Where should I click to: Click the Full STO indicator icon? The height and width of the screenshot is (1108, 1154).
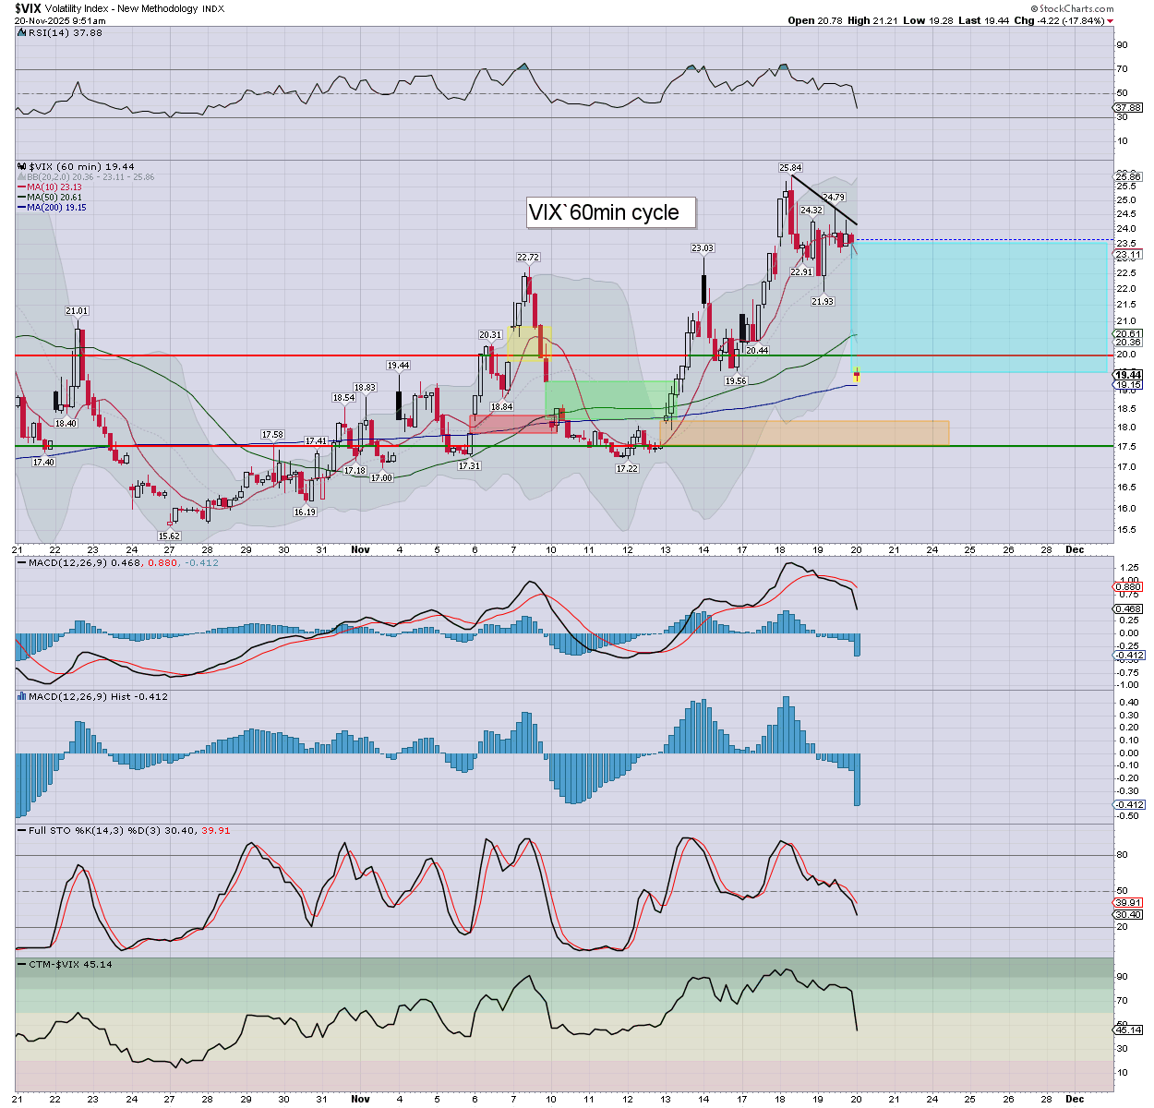pyautogui.click(x=22, y=830)
